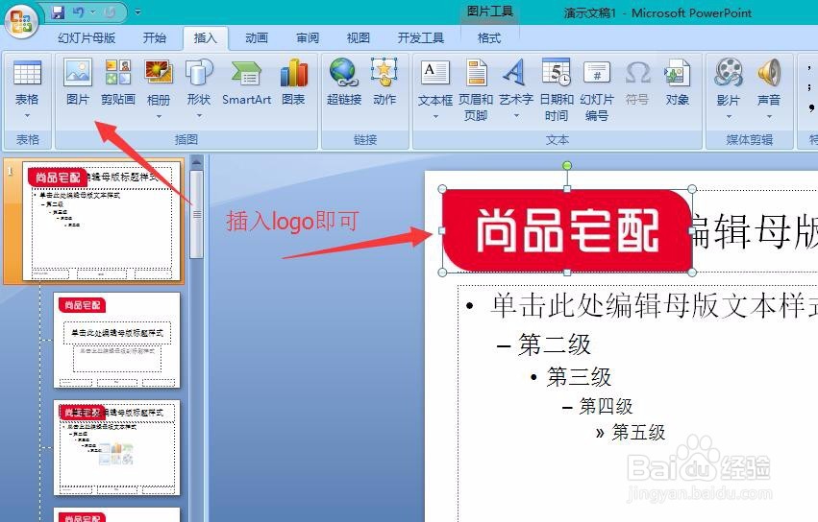
Task: Open the Developer (开发工具) tab
Action: point(420,38)
